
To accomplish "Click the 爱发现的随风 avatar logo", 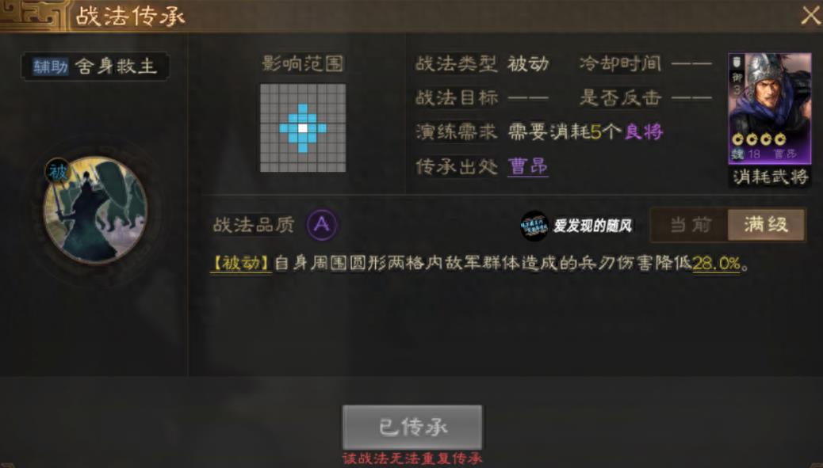I will pos(534,226).
